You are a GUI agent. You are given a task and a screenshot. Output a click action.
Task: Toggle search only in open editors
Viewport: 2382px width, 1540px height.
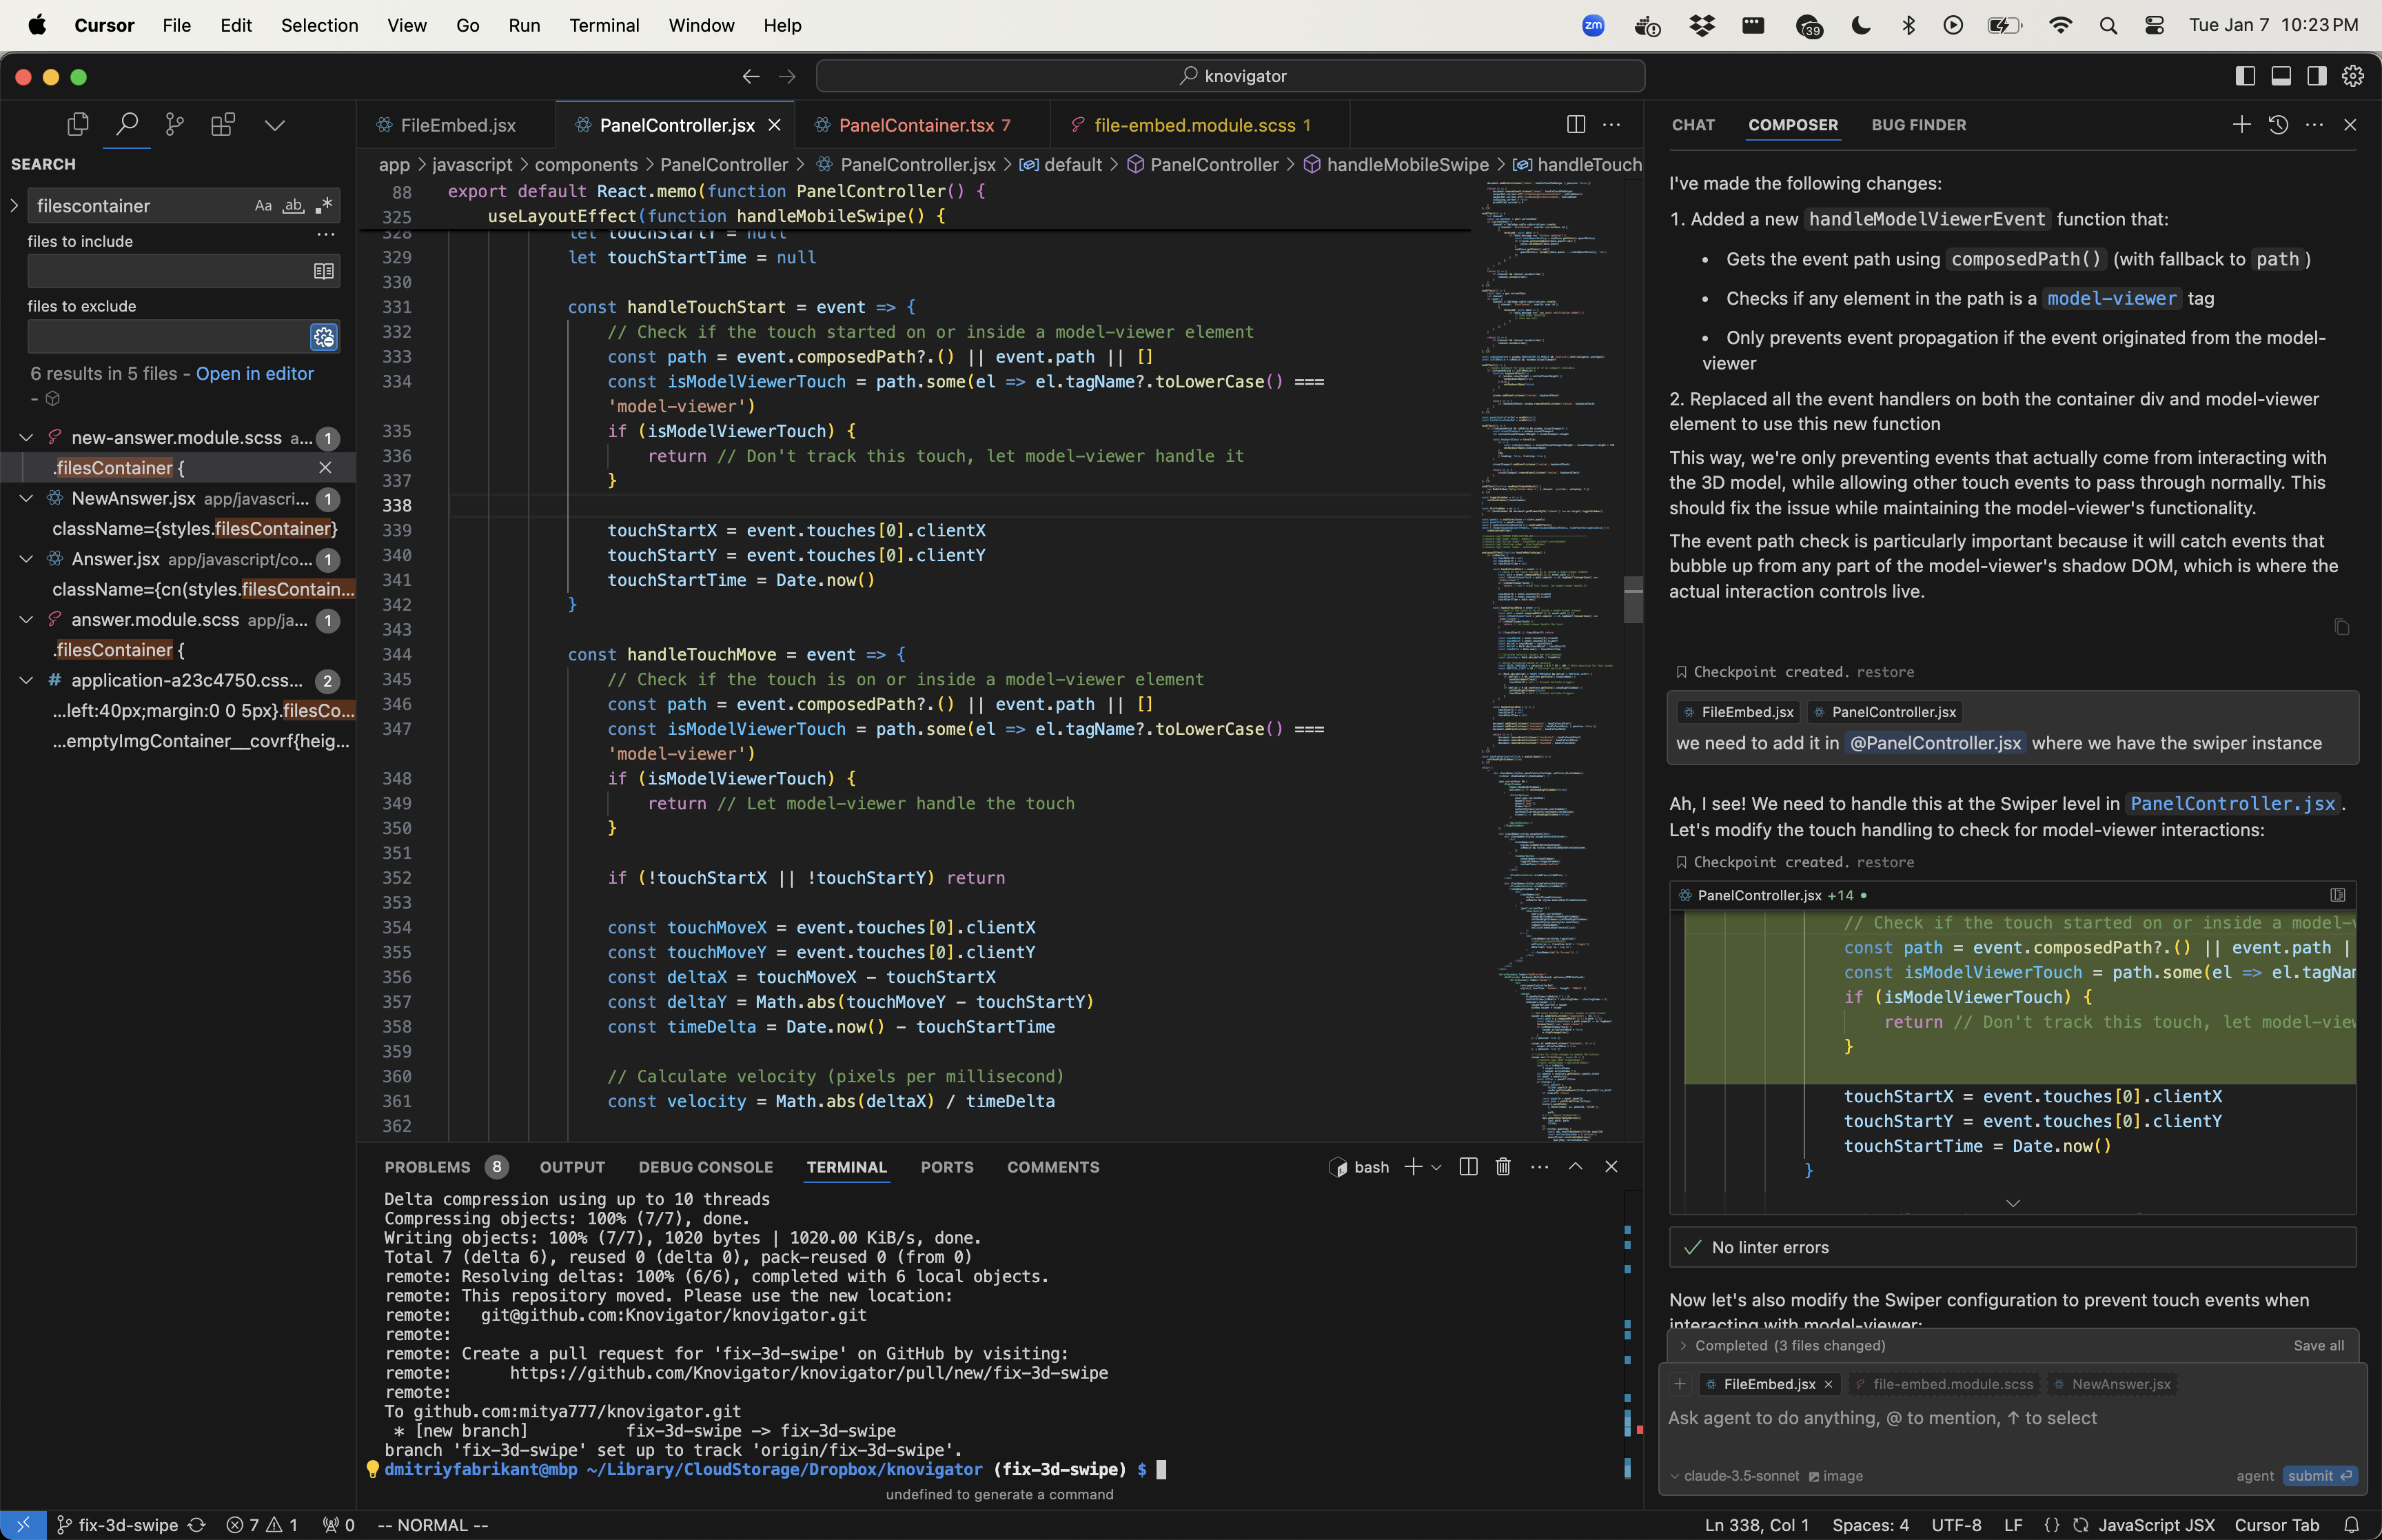[324, 271]
